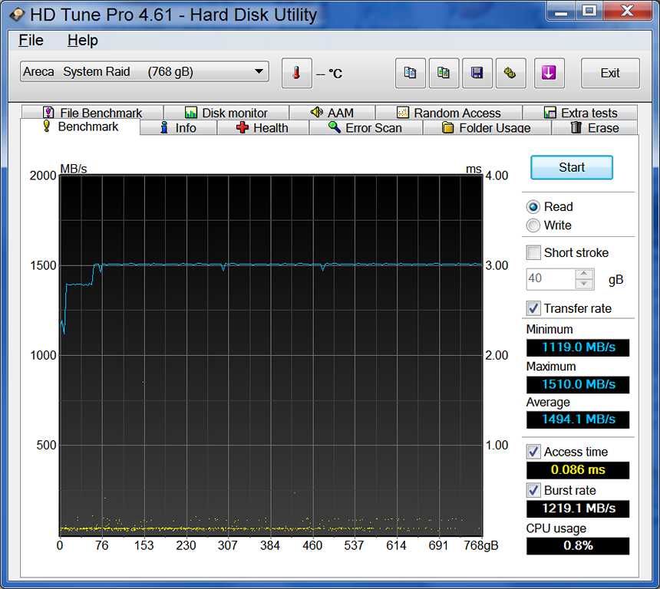Select the Write radio button
This screenshot has width=660, height=589.
pyautogui.click(x=533, y=225)
